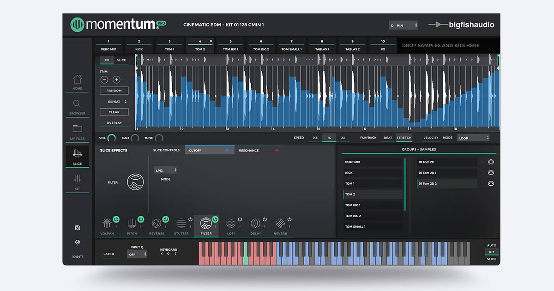Open the Kit mixer sidebar icon

pos(77,178)
